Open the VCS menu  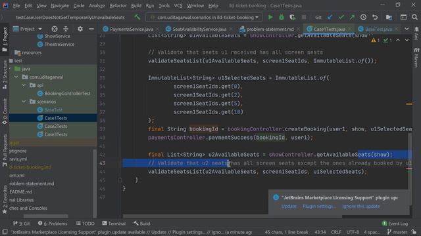pos(178,6)
